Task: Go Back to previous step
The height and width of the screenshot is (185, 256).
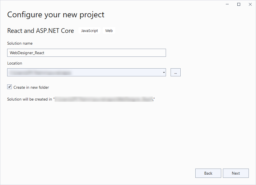Action: click(x=208, y=173)
